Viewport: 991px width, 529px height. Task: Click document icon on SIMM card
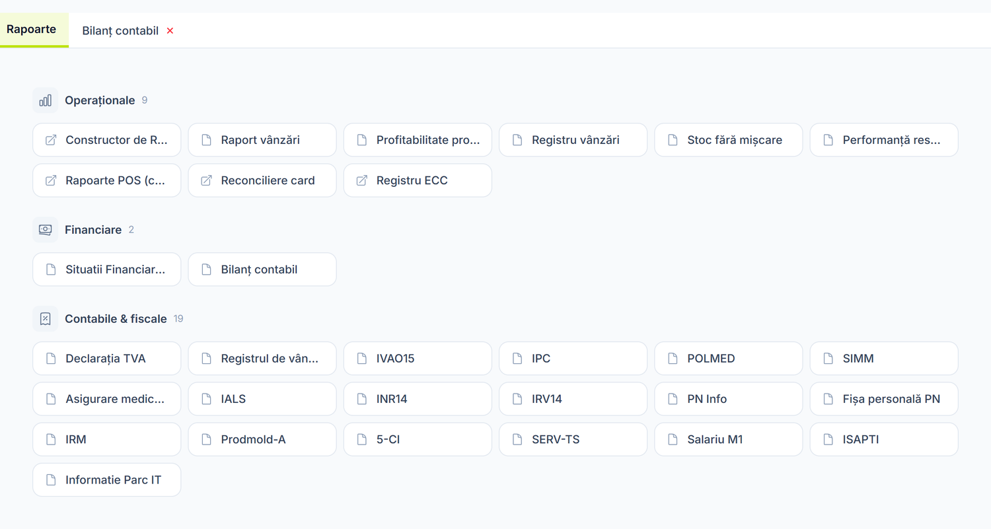828,359
